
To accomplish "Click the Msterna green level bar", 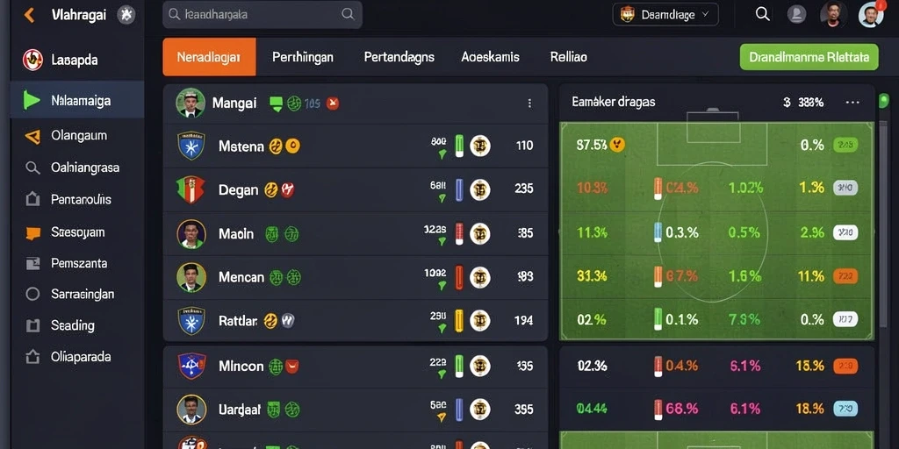I will pos(459,146).
